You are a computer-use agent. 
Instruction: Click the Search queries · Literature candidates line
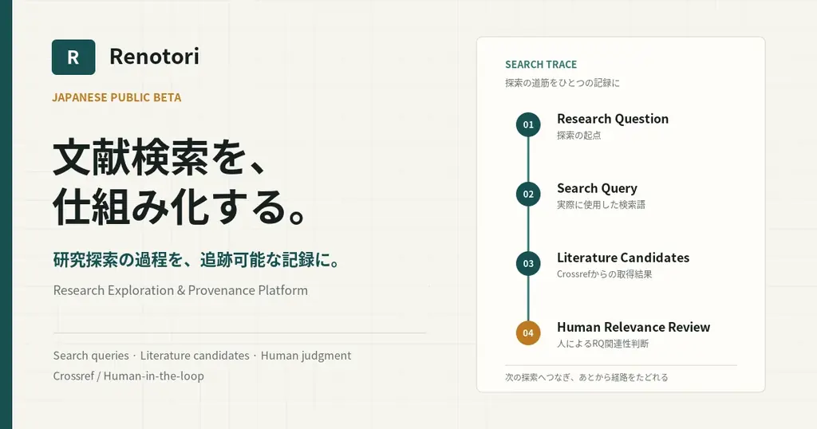coord(202,356)
